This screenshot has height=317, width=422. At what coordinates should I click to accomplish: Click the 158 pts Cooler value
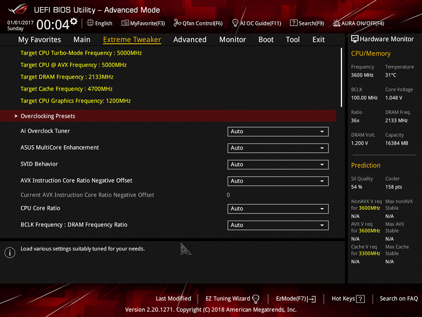click(393, 187)
